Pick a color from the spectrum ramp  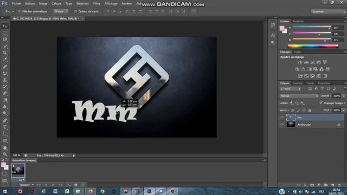point(313,46)
